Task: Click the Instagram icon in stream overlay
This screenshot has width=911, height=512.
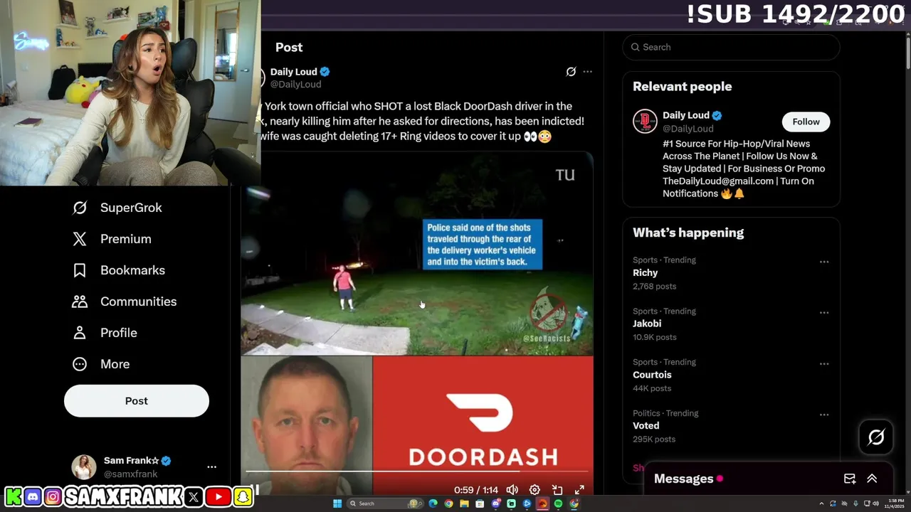Action: pos(53,497)
